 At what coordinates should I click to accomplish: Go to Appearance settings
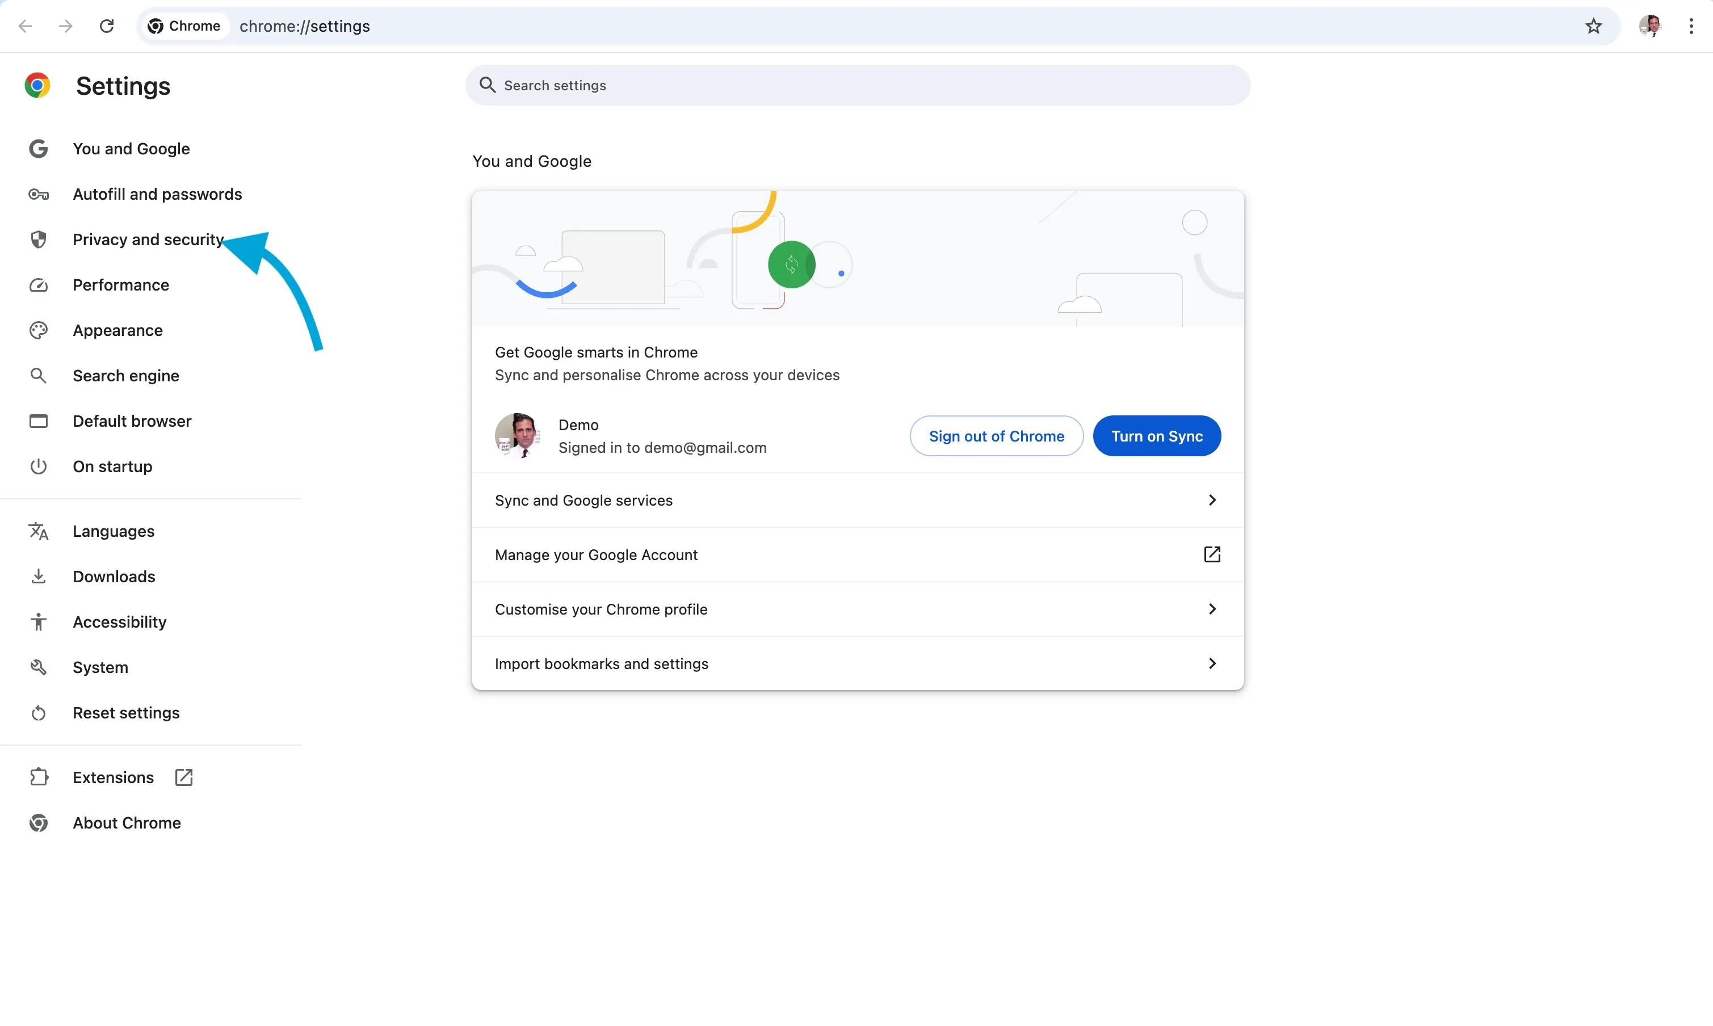point(118,330)
